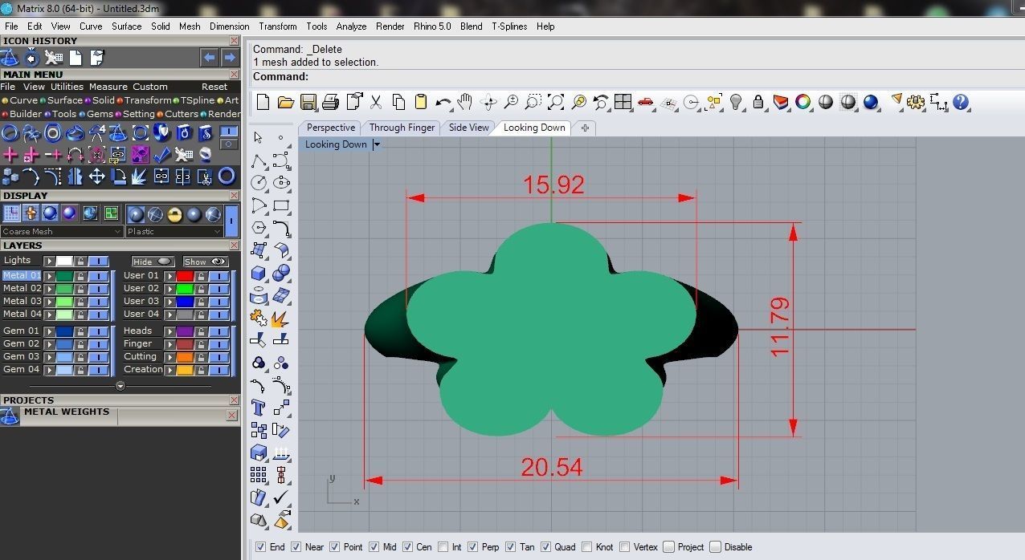Toggle the Point osnap checkbox

coord(334,547)
